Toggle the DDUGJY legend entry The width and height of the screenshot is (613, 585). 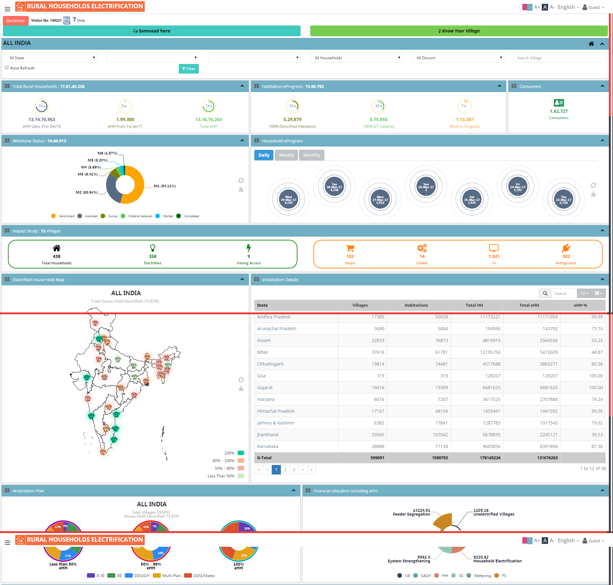click(x=137, y=575)
